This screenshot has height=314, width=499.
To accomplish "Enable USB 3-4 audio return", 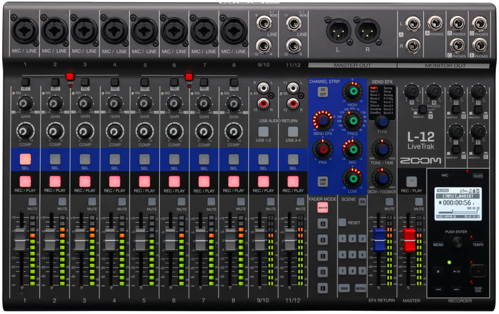I will [x=293, y=132].
